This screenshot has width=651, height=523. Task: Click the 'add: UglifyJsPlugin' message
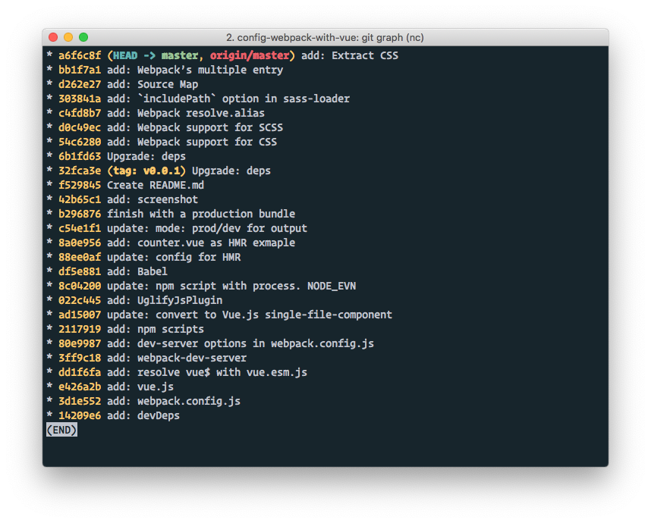(165, 300)
